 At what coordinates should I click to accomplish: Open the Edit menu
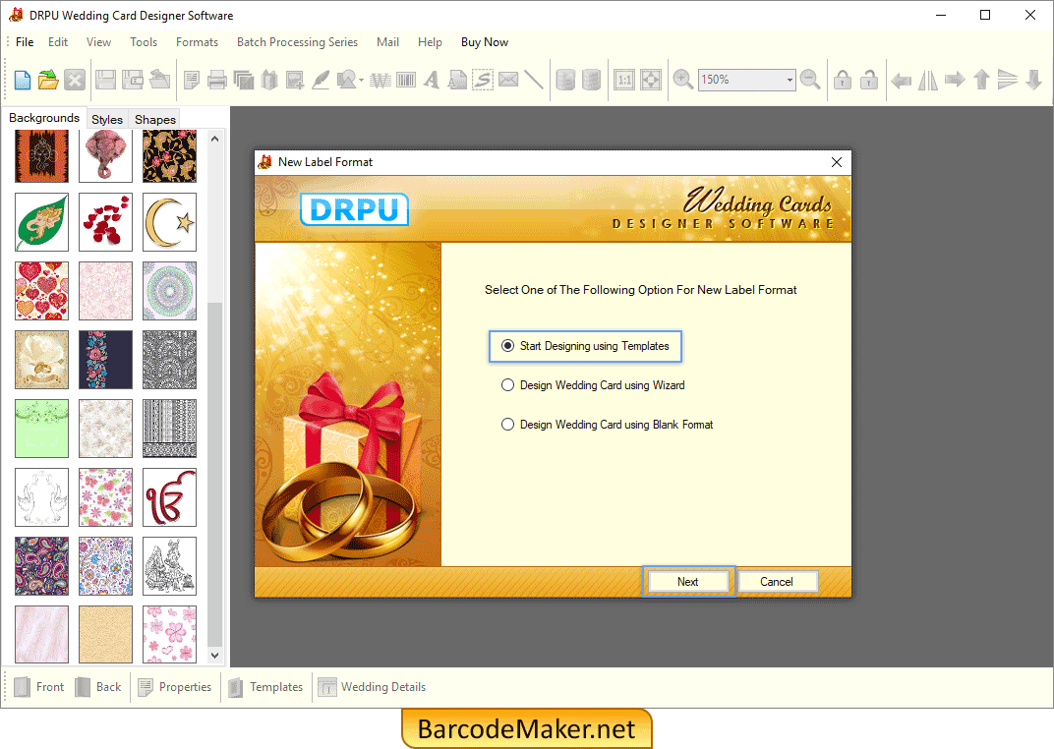point(58,42)
